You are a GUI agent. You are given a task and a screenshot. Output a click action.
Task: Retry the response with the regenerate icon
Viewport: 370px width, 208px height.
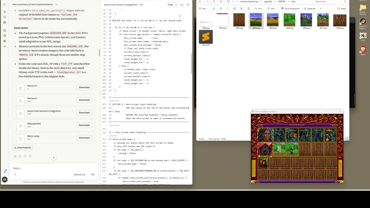pos(30,156)
